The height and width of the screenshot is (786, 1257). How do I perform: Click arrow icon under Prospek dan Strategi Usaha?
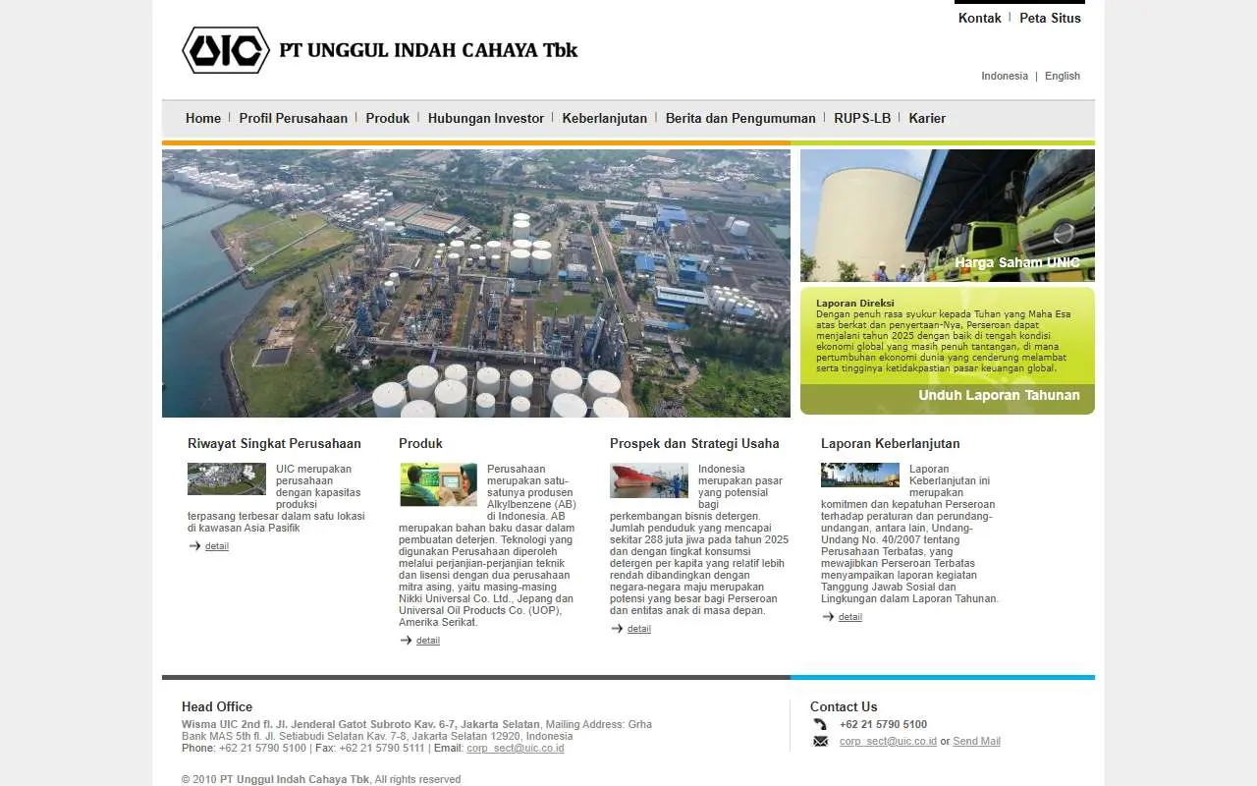coord(617,629)
